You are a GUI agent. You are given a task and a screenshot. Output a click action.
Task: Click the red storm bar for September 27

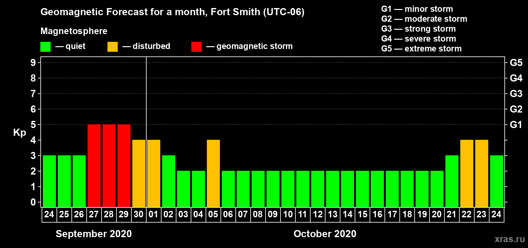pos(94,166)
